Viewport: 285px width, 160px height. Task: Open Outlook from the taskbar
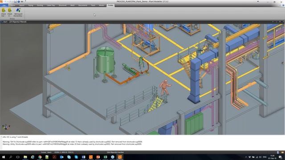pyautogui.click(x=61, y=157)
